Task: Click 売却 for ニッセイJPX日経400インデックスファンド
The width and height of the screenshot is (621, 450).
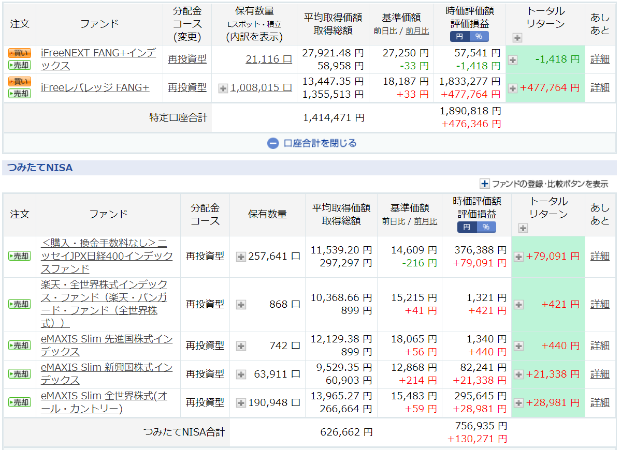Action: 19,256
